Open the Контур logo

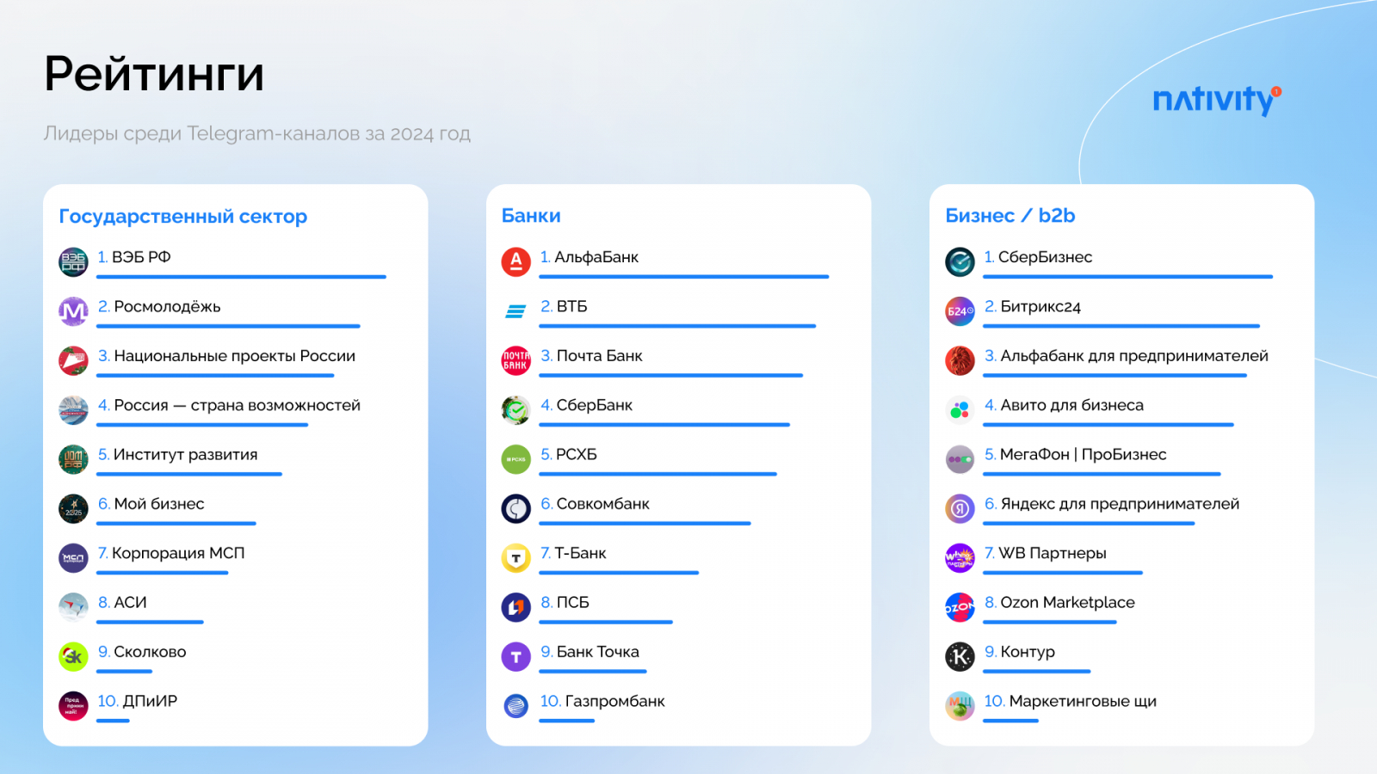(960, 657)
